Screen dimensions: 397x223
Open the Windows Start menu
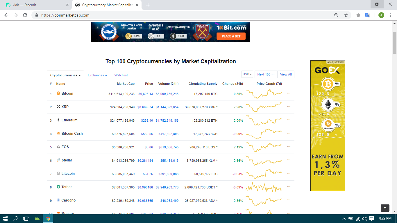(x=5, y=219)
